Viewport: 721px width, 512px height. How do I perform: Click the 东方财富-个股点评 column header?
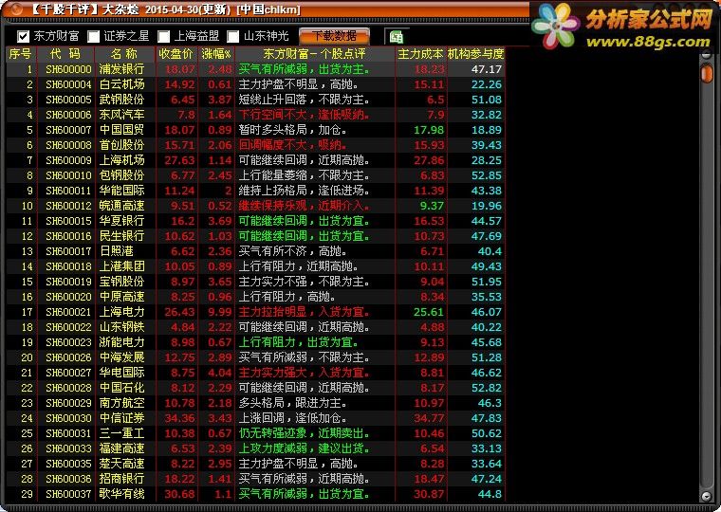pos(315,54)
